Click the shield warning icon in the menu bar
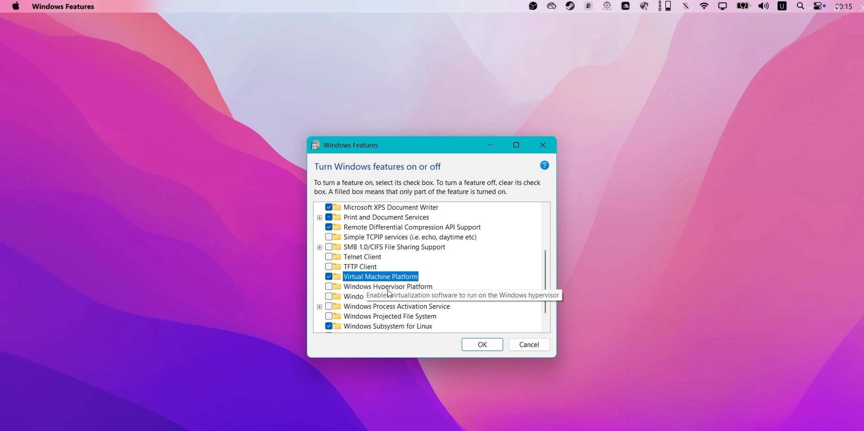Viewport: 864px width, 431px height. pos(644,6)
